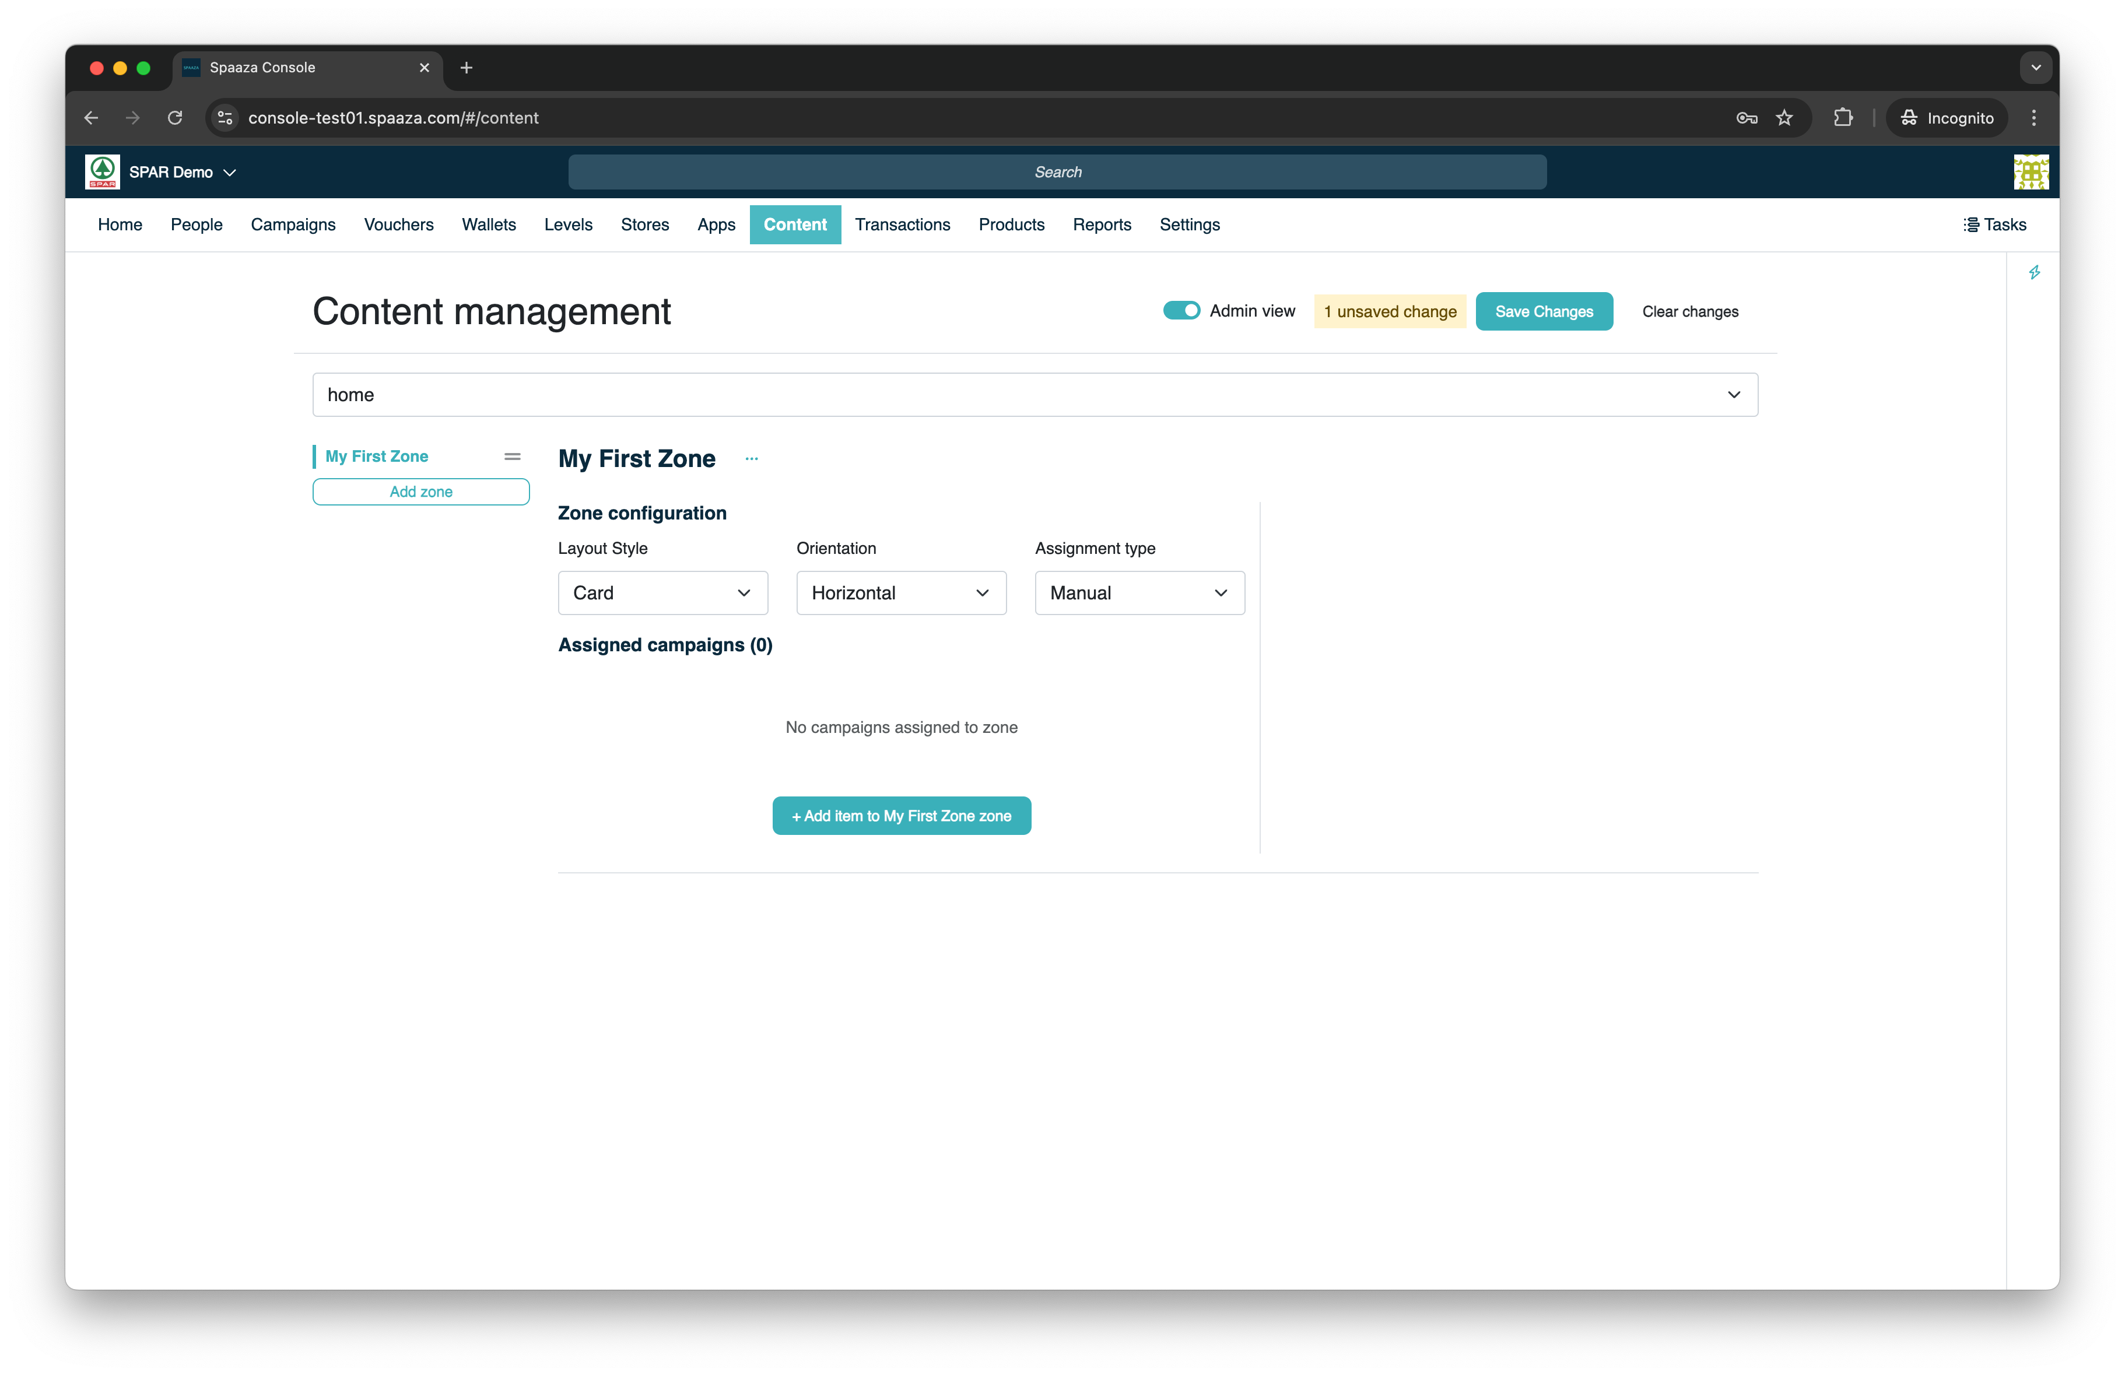Click the lightning bolt side panel icon
This screenshot has height=1376, width=2125.
tap(2034, 272)
